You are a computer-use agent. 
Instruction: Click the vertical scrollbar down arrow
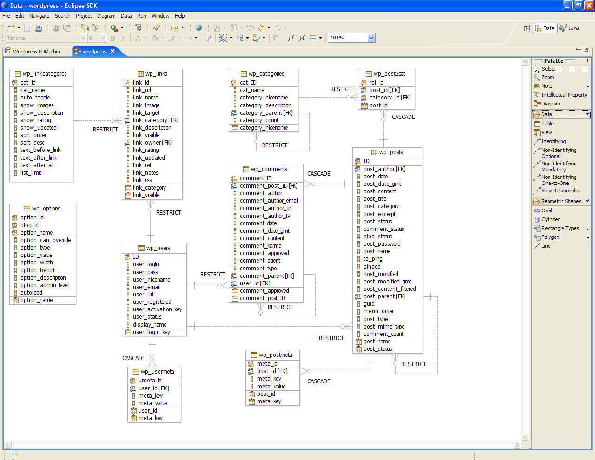pyautogui.click(x=525, y=437)
